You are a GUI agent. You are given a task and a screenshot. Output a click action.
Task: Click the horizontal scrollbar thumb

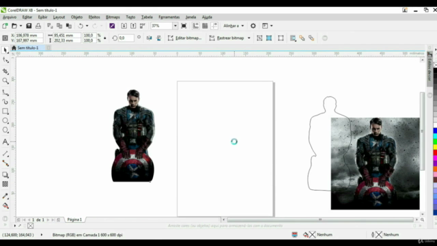click(x=320, y=220)
